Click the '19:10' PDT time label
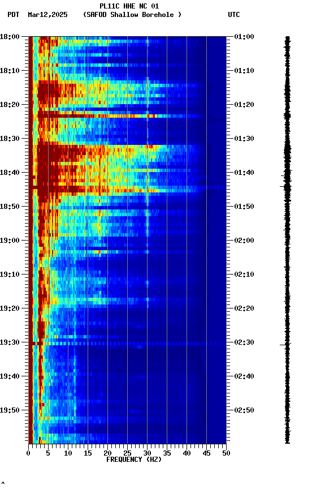 pos(10,274)
